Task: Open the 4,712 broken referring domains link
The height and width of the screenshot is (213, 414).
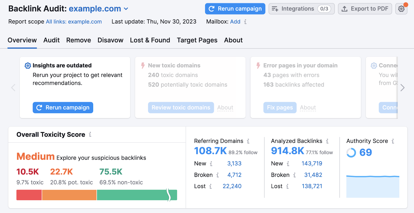Action: pos(234,175)
